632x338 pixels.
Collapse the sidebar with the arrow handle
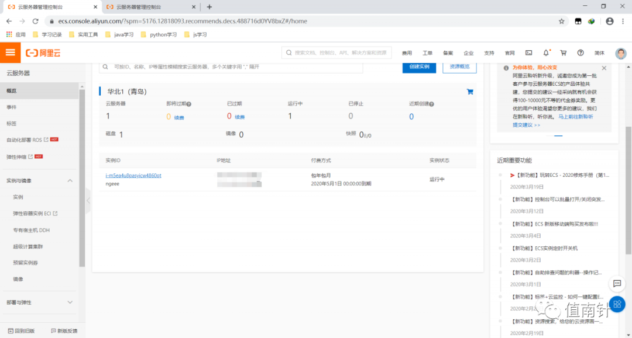tap(88, 200)
